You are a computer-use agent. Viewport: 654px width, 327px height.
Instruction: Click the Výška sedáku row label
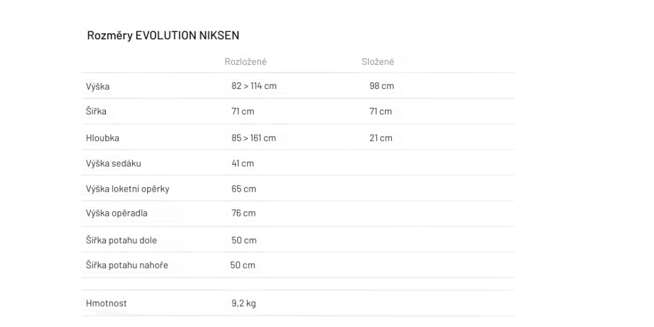113,163
